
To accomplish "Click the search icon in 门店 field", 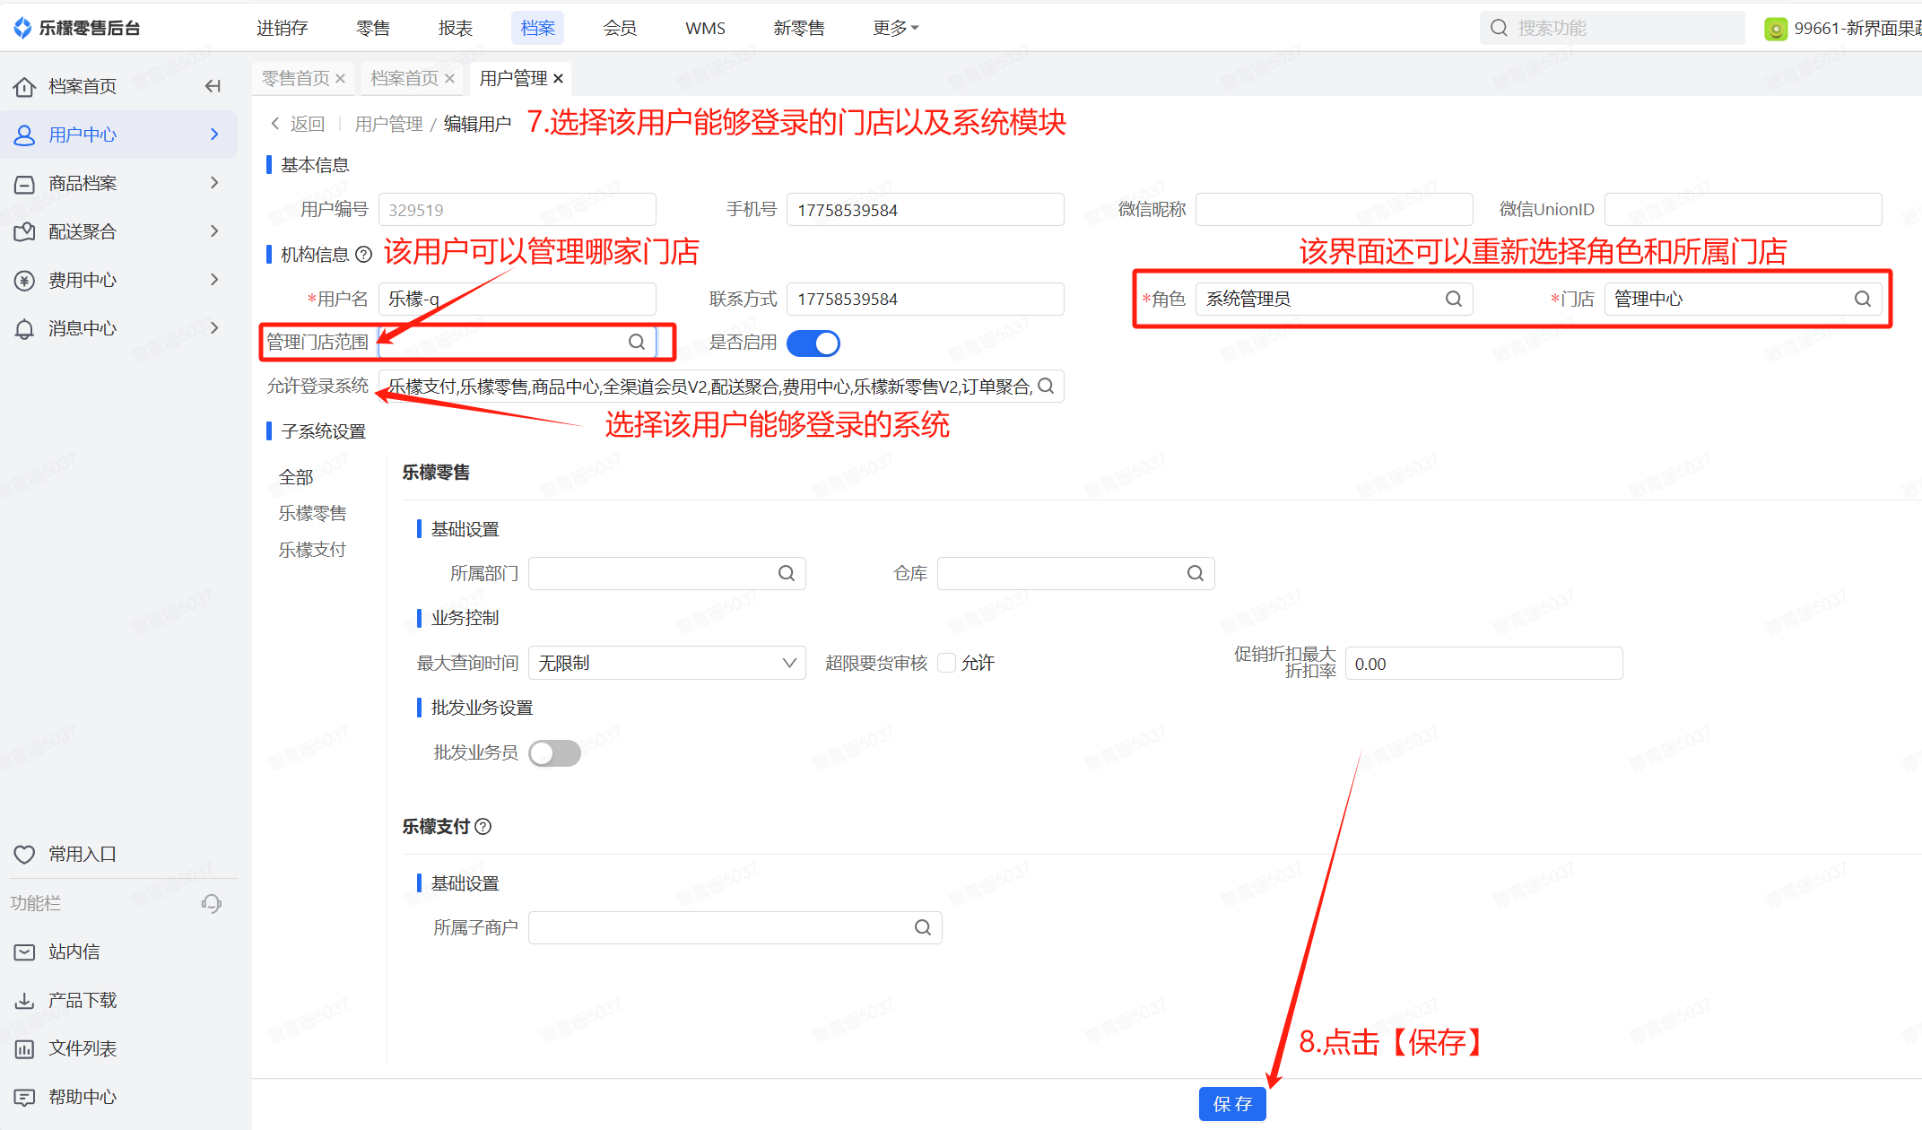I will pos(1863,299).
